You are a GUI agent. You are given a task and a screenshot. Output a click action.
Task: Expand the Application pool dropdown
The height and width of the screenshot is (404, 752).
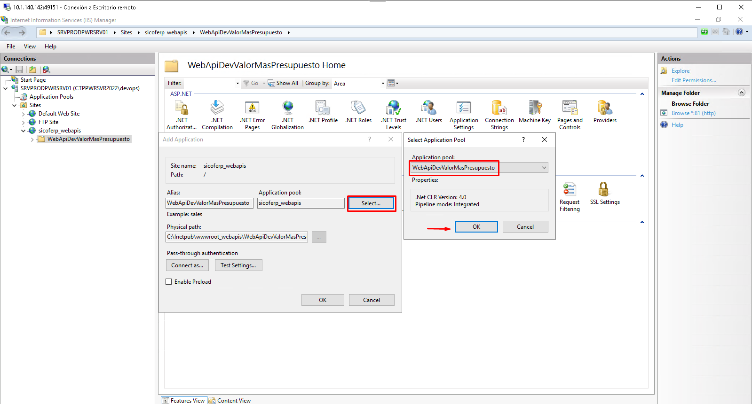click(544, 168)
